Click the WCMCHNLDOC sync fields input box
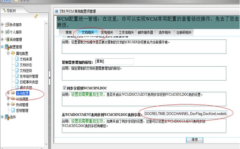 tap(186, 114)
